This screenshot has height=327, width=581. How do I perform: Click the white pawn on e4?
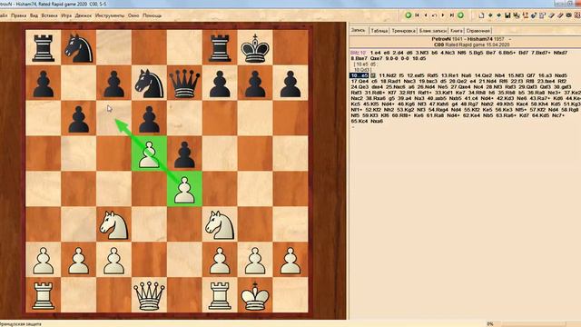184,189
